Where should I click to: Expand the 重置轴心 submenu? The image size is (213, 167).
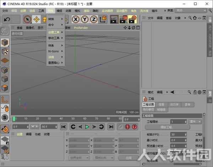(x=56, y=63)
